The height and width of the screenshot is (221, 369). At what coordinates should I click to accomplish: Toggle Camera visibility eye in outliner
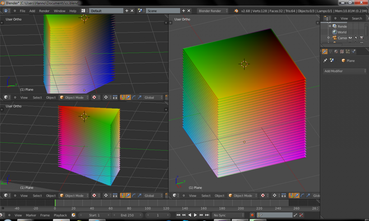point(350,38)
